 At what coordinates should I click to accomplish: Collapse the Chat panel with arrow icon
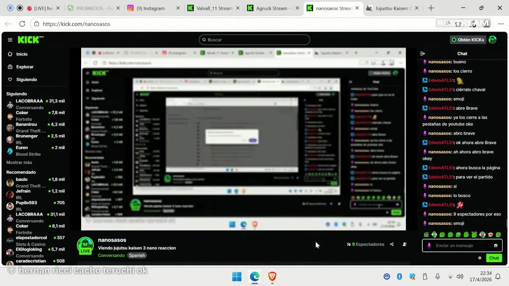point(423,54)
